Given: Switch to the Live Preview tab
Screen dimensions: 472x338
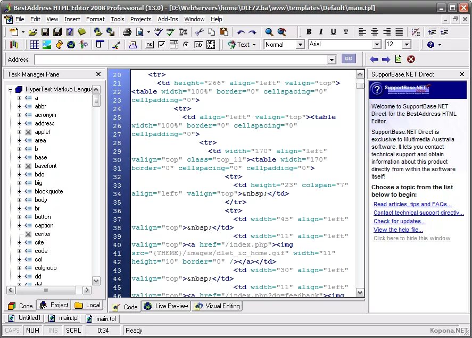Looking at the screenshot, I should [166, 306].
